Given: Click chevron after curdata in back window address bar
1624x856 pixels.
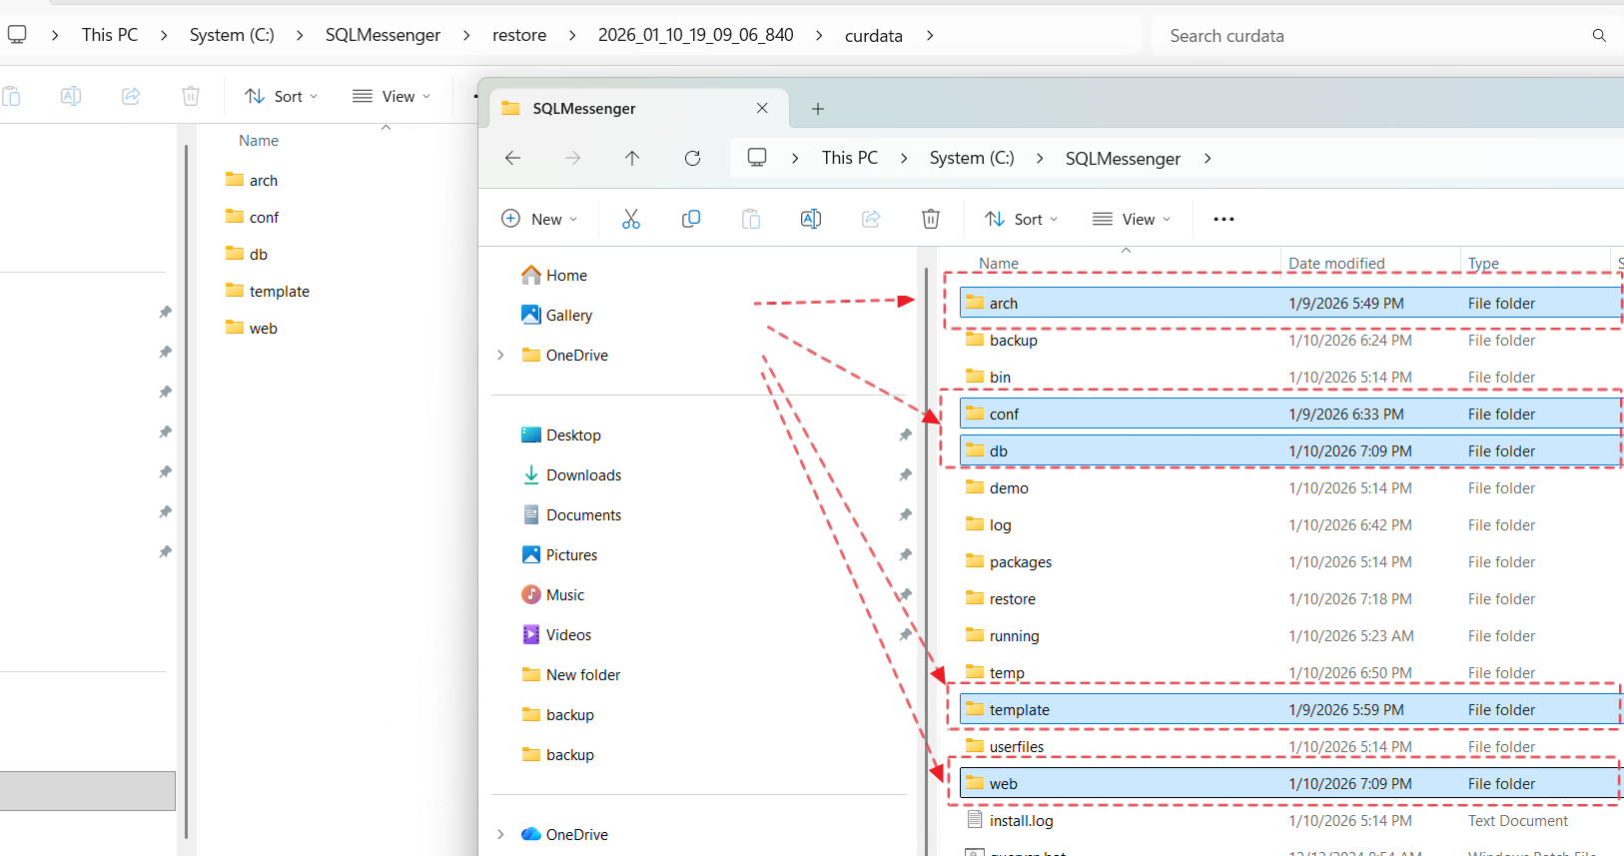Looking at the screenshot, I should [x=930, y=35].
